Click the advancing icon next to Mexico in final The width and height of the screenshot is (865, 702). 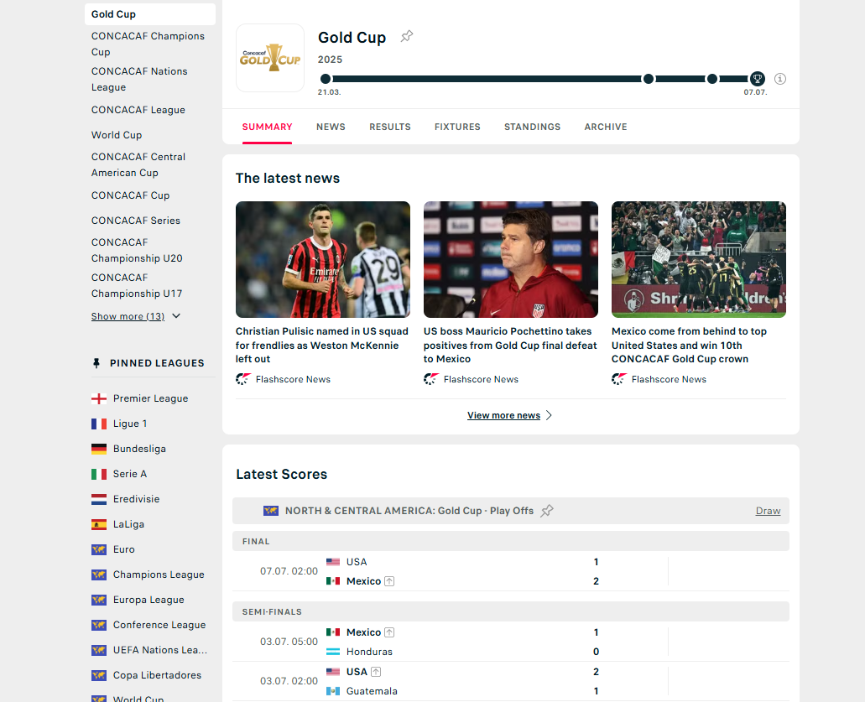(389, 581)
